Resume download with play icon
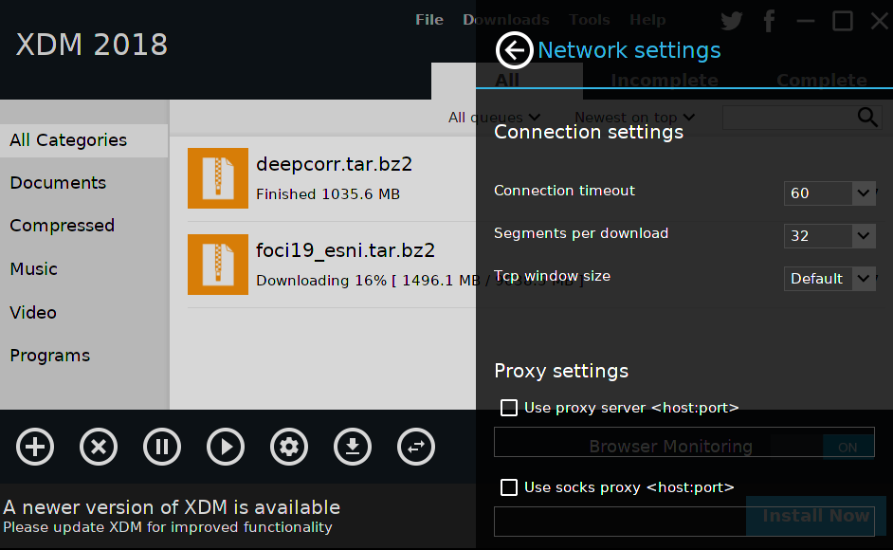Viewport: 893px width, 550px height. [x=226, y=447]
